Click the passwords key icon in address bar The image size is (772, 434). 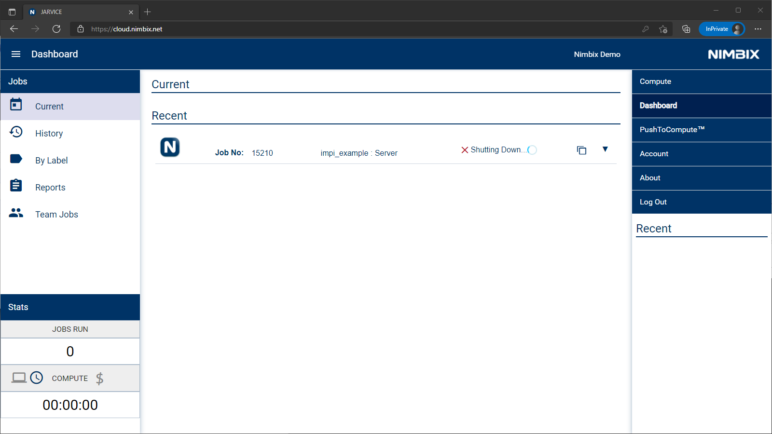646,29
